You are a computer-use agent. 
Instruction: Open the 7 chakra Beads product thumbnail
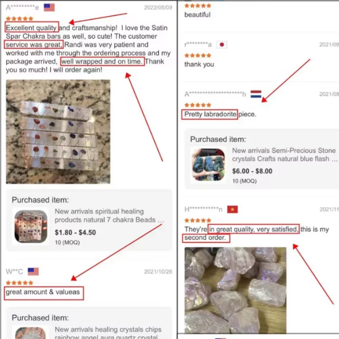pyautogui.click(x=31, y=226)
